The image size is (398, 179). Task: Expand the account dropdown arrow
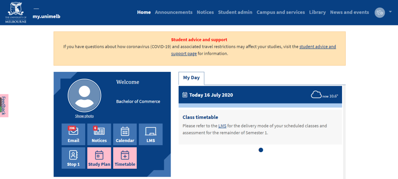tap(390, 12)
